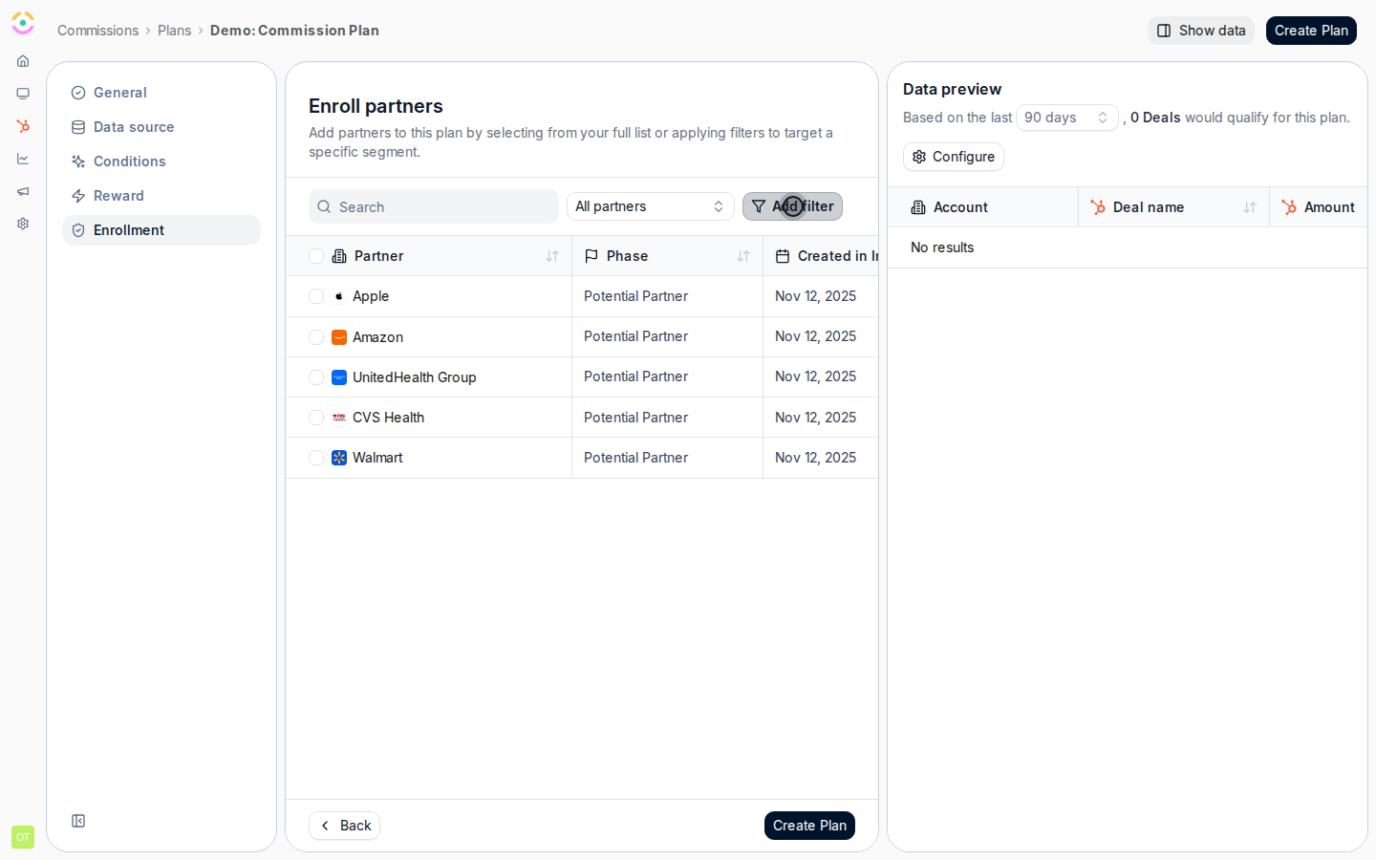This screenshot has height=860, width=1376.
Task: Click the user avatar at bottom left
Action: pos(23,837)
